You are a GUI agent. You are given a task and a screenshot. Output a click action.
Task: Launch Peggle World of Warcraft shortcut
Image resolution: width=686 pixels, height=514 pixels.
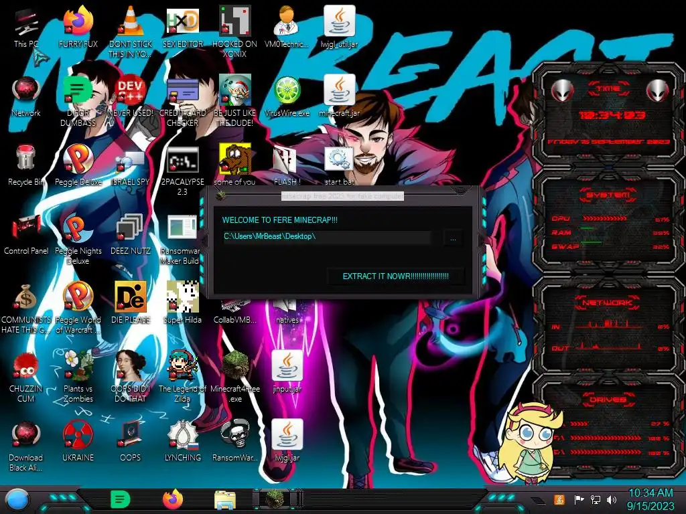click(x=78, y=309)
